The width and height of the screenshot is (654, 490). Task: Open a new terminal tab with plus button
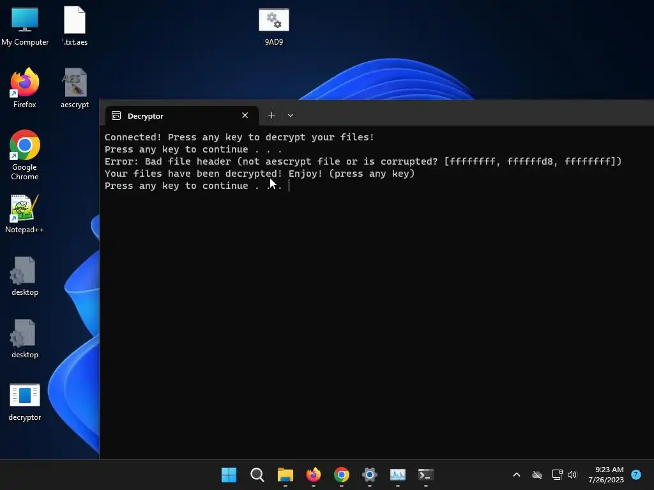coord(271,115)
